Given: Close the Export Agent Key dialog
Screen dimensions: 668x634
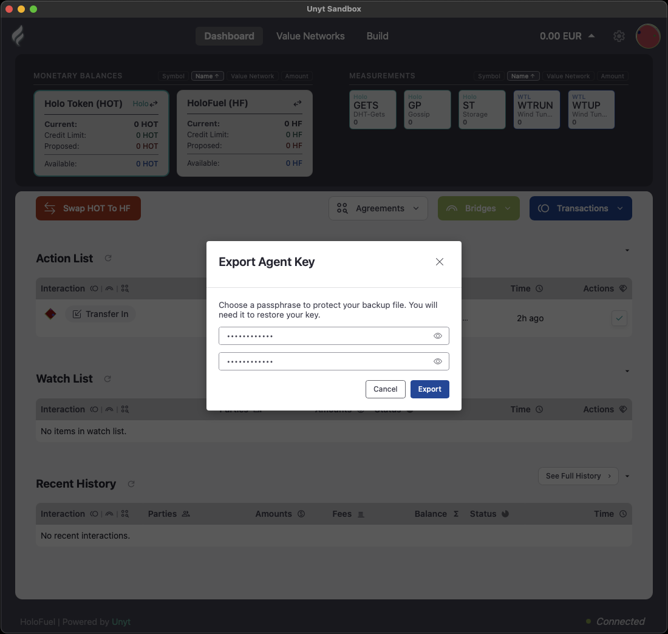Looking at the screenshot, I should pos(440,262).
